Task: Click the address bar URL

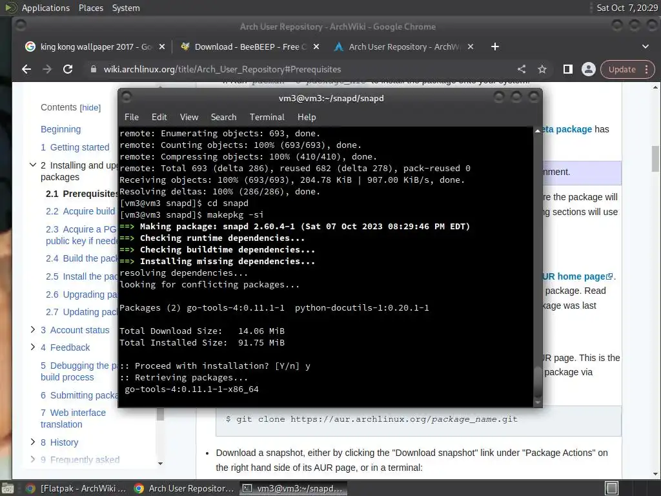Action: (x=222, y=69)
